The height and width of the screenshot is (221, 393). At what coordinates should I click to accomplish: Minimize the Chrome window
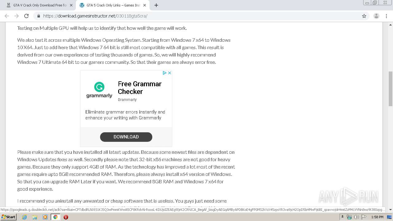(x=367, y=3)
